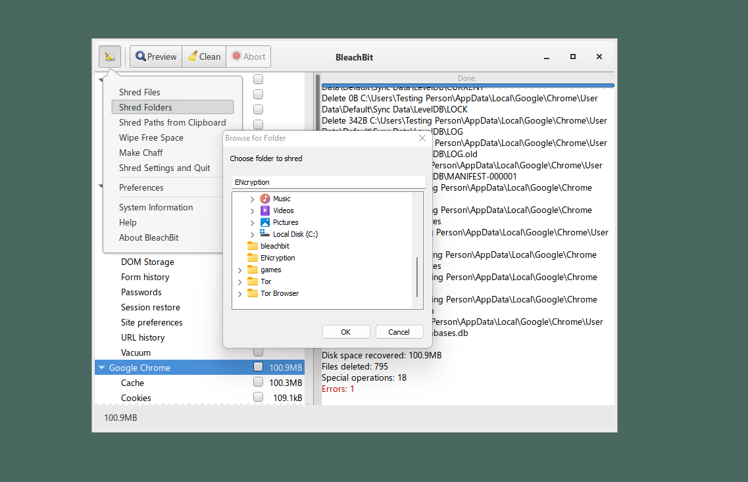Select the bleachbit folder label

pyautogui.click(x=275, y=246)
